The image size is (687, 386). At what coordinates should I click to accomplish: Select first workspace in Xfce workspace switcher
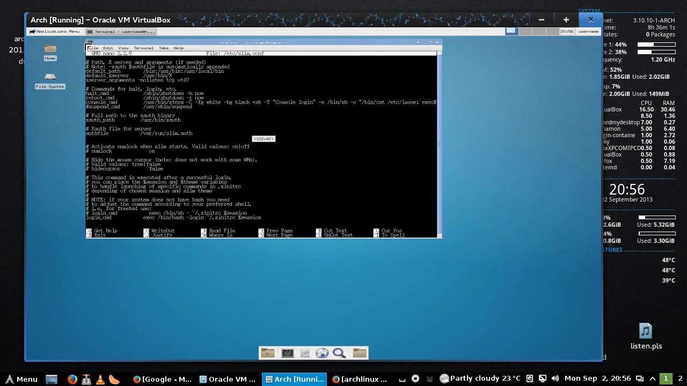pos(511,31)
